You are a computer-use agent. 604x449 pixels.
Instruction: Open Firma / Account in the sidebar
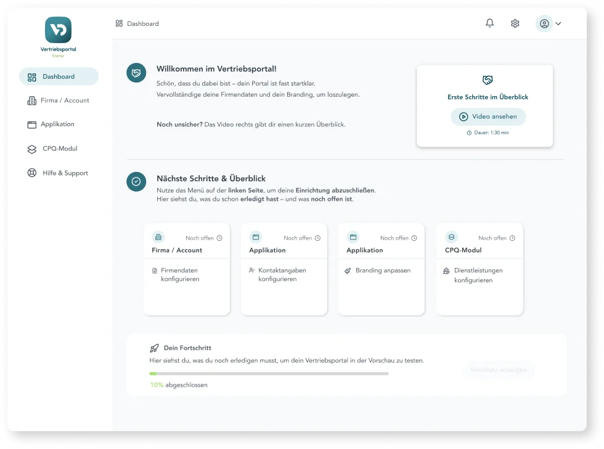coord(59,100)
